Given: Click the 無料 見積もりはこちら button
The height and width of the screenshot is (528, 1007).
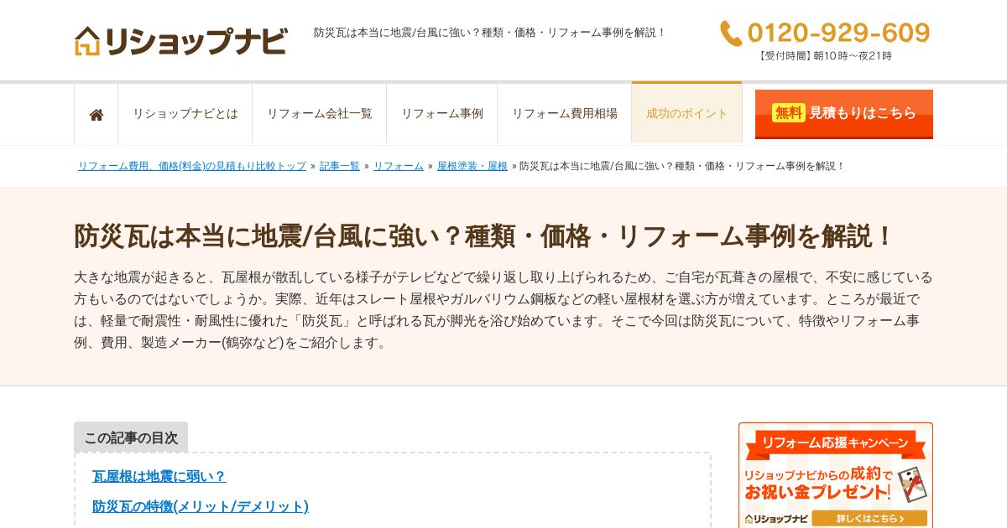Looking at the screenshot, I should click(x=844, y=114).
